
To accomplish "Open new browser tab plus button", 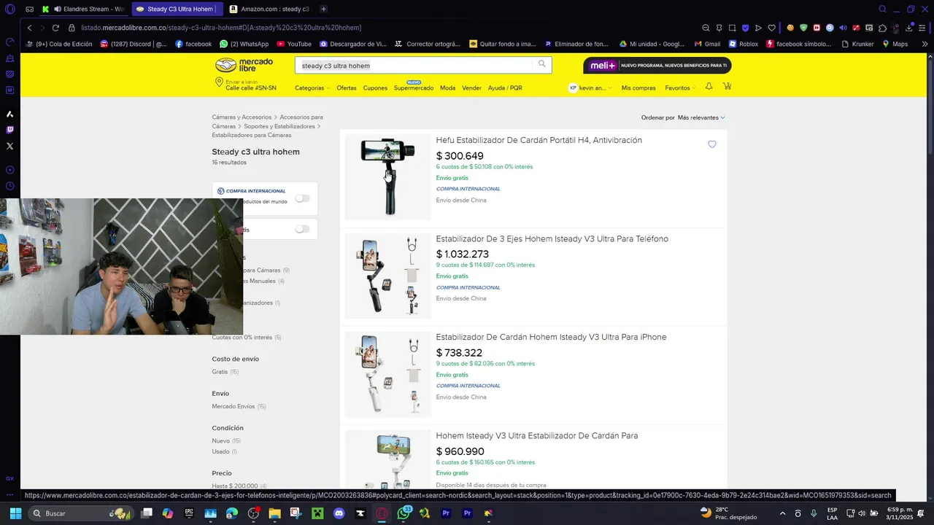I will (x=323, y=9).
